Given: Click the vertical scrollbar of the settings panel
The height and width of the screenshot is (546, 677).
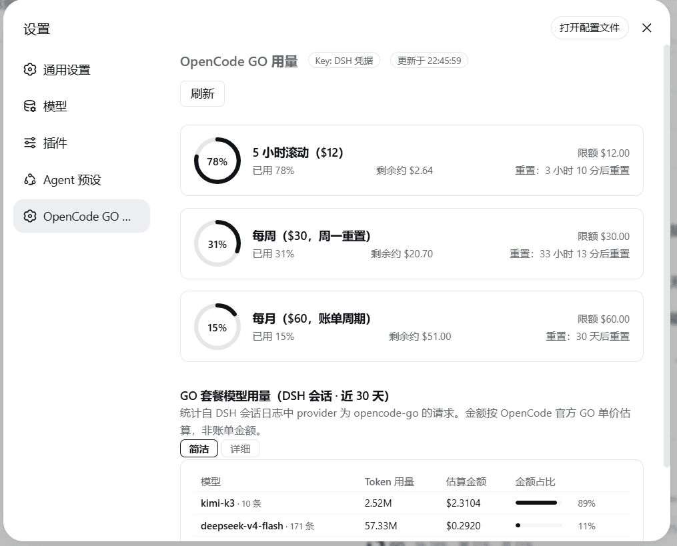Looking at the screenshot, I should (x=667, y=255).
